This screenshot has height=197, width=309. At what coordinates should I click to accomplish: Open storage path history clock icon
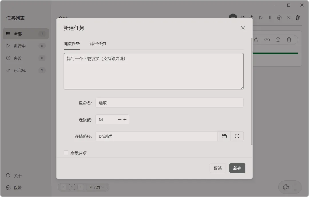click(237, 136)
